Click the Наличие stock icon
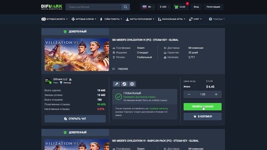Viewport: 267px width, 150px height. coord(165,57)
